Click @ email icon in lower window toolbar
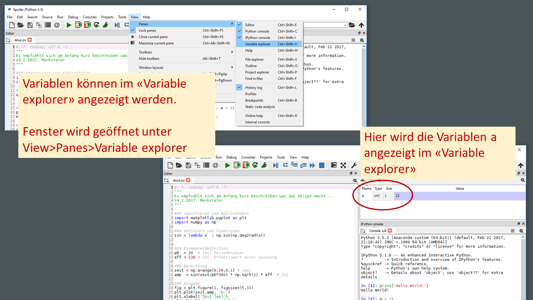533x300 pixels. pos(215,165)
